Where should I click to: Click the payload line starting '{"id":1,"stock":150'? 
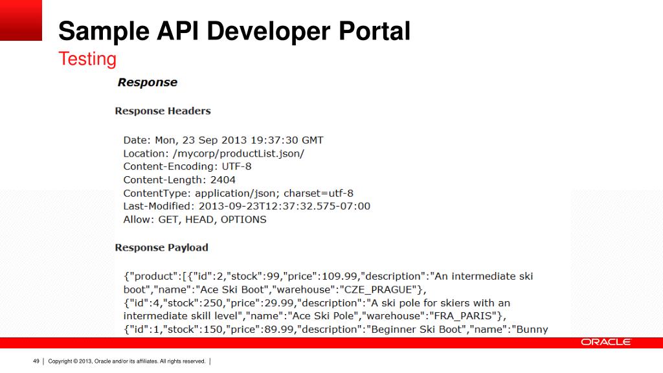(336, 330)
